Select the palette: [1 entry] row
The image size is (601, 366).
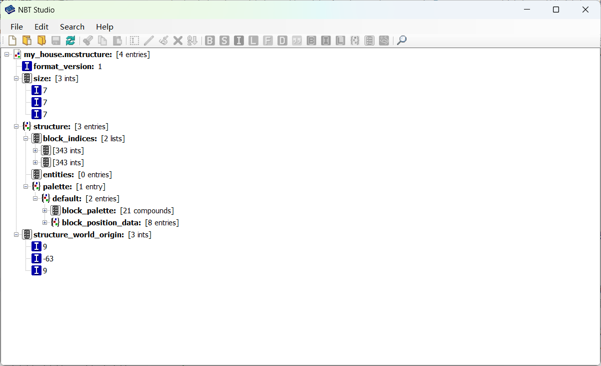point(68,186)
